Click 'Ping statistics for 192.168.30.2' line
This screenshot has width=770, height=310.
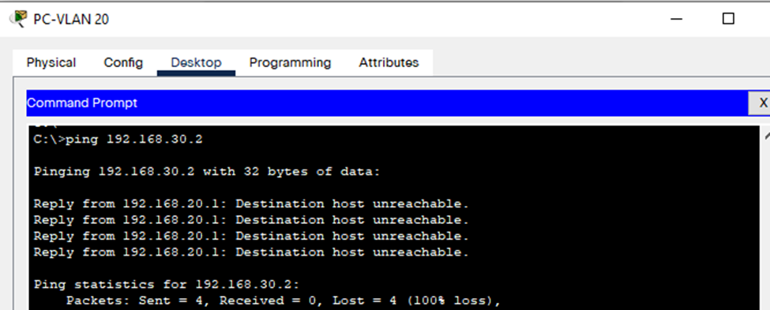point(166,285)
